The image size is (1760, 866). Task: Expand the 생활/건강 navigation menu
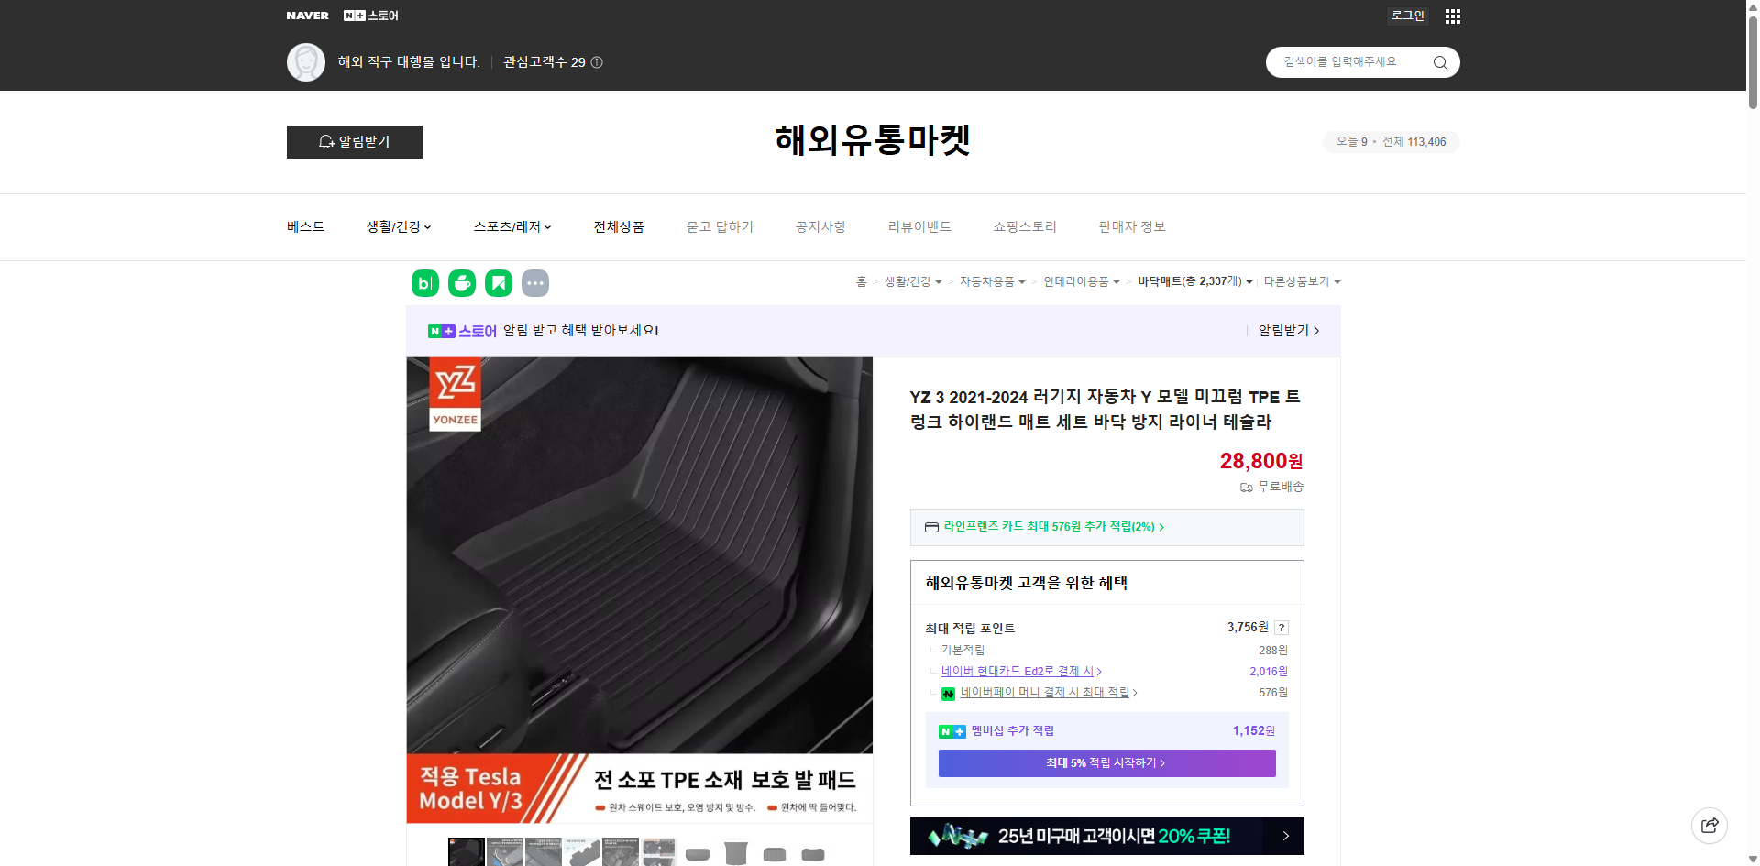click(398, 226)
